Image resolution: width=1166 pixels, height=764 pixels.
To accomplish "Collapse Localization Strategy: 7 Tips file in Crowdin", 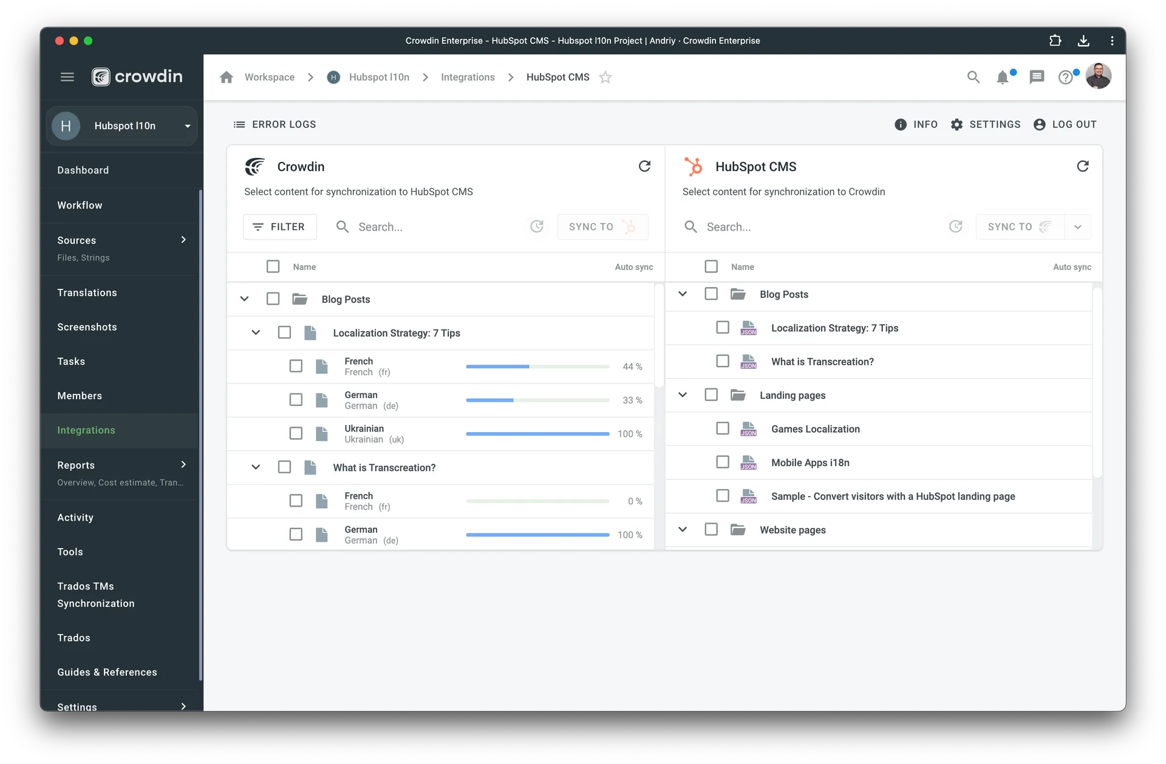I will pyautogui.click(x=256, y=333).
